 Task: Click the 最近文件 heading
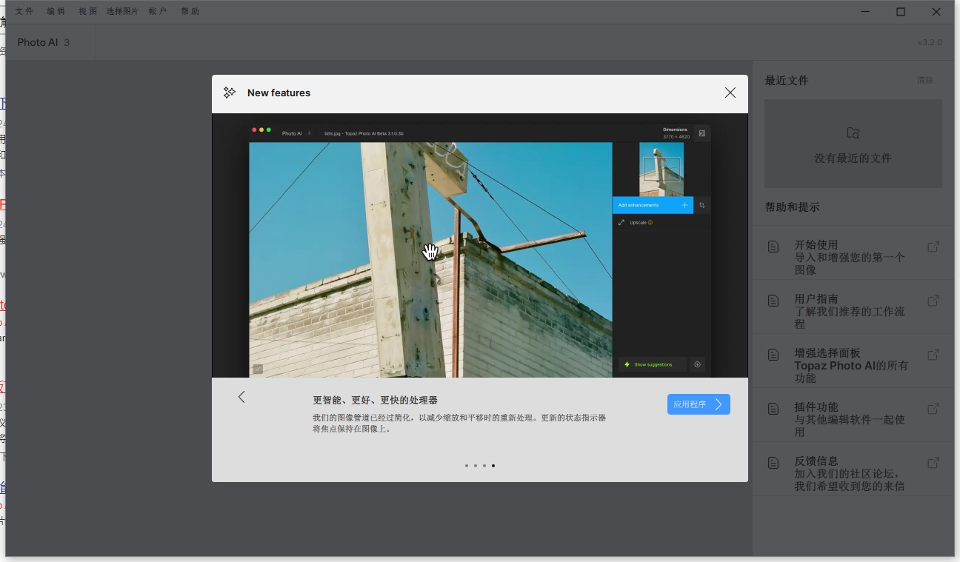(787, 80)
